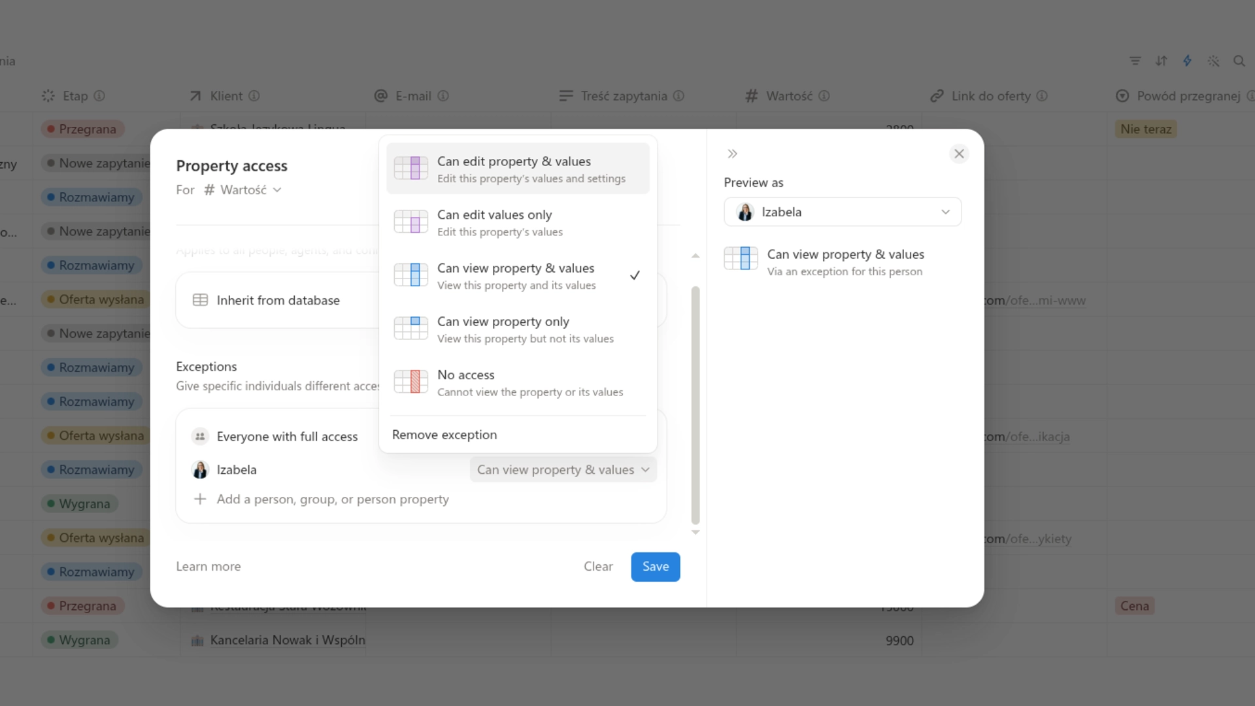Click the info icon next to Etap
The height and width of the screenshot is (706, 1255).
click(x=99, y=96)
